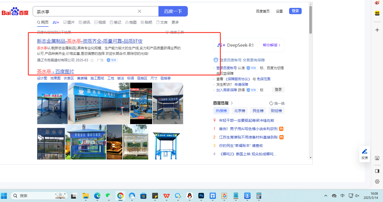
Task: Click the 百度一下 search button
Action: pyautogui.click(x=173, y=11)
